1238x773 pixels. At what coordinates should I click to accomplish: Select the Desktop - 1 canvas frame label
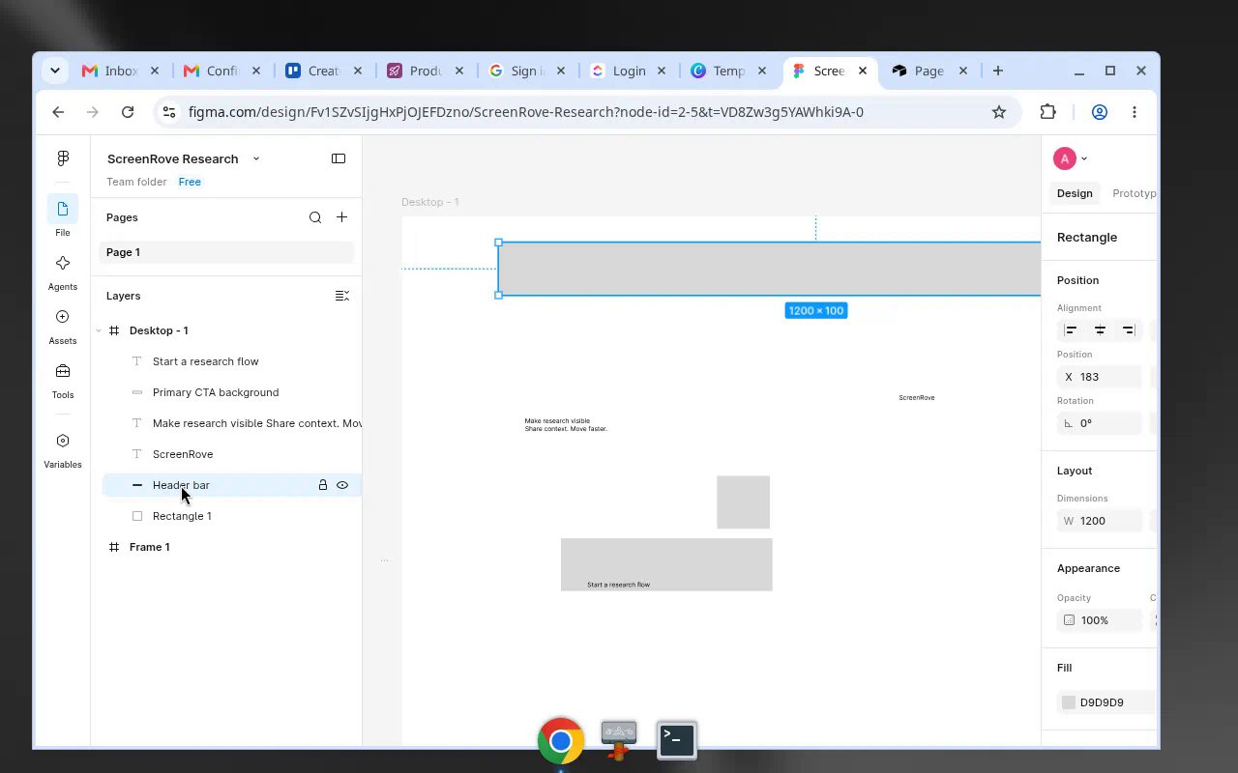430,202
